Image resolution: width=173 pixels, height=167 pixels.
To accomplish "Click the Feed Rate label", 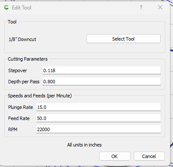I will click(x=19, y=118).
